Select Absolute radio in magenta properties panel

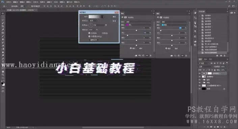point(138,48)
